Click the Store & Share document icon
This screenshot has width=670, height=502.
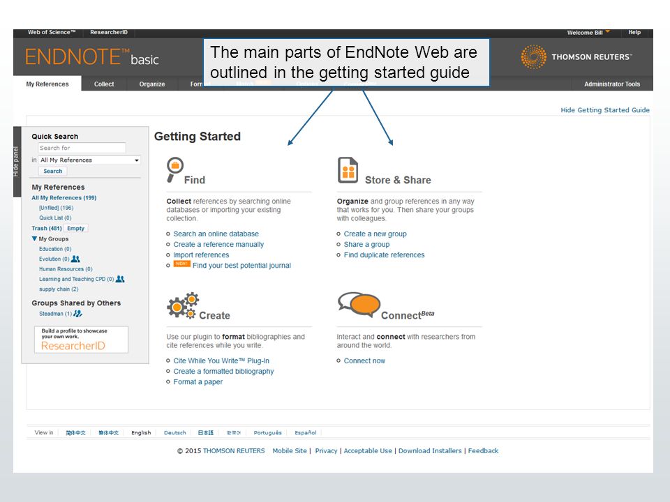pos(348,170)
